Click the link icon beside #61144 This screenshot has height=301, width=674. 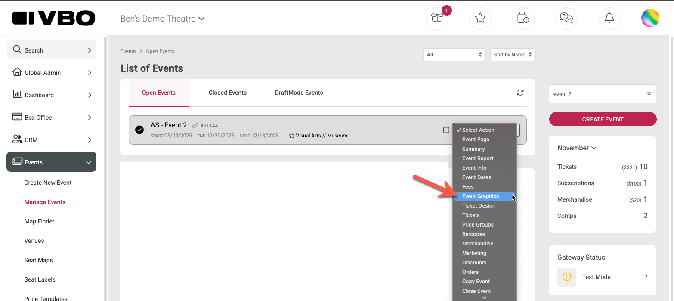[195, 126]
